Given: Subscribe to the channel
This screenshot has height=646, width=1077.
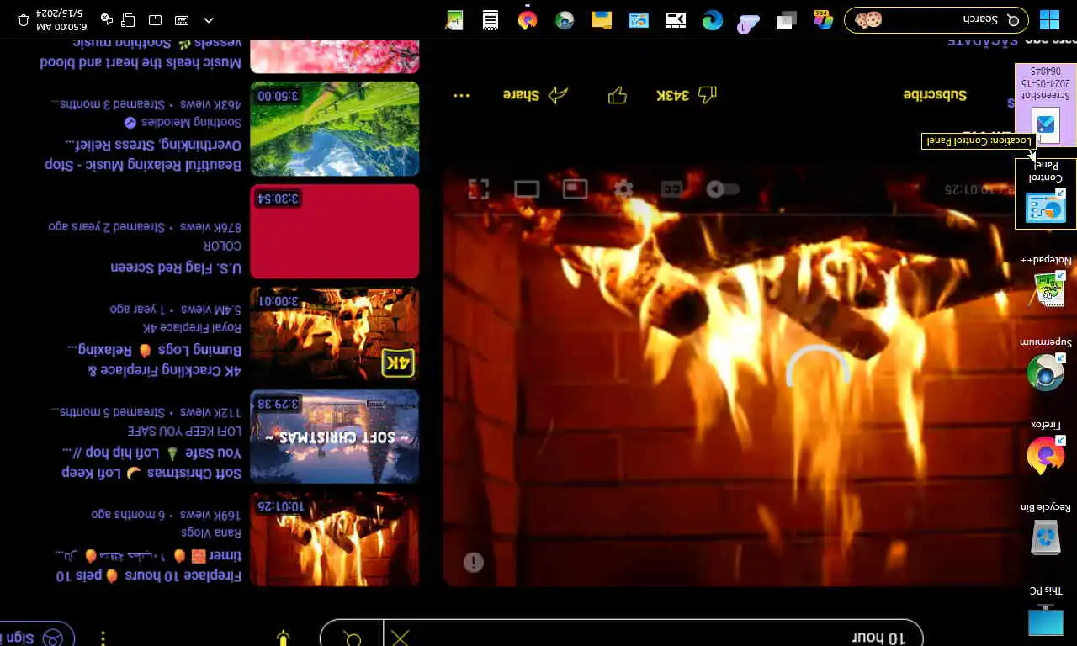Looking at the screenshot, I should coord(935,95).
